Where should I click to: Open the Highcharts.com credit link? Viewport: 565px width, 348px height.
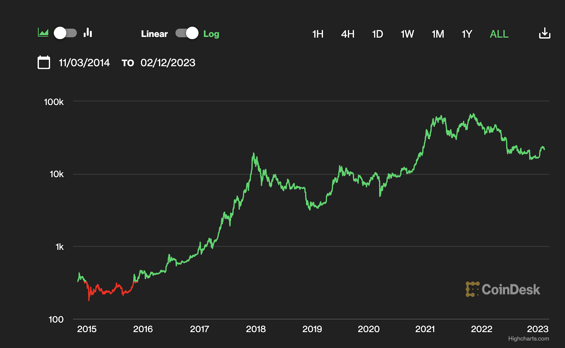(528, 338)
